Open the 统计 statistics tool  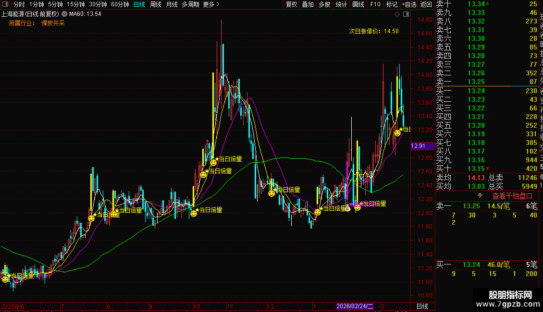click(x=341, y=4)
